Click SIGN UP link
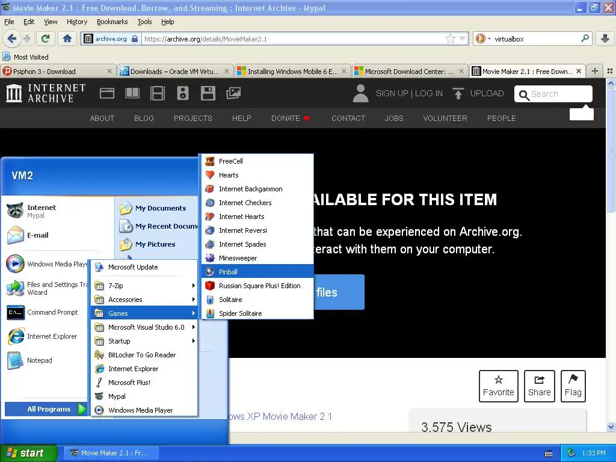This screenshot has width=616, height=462. point(392,93)
